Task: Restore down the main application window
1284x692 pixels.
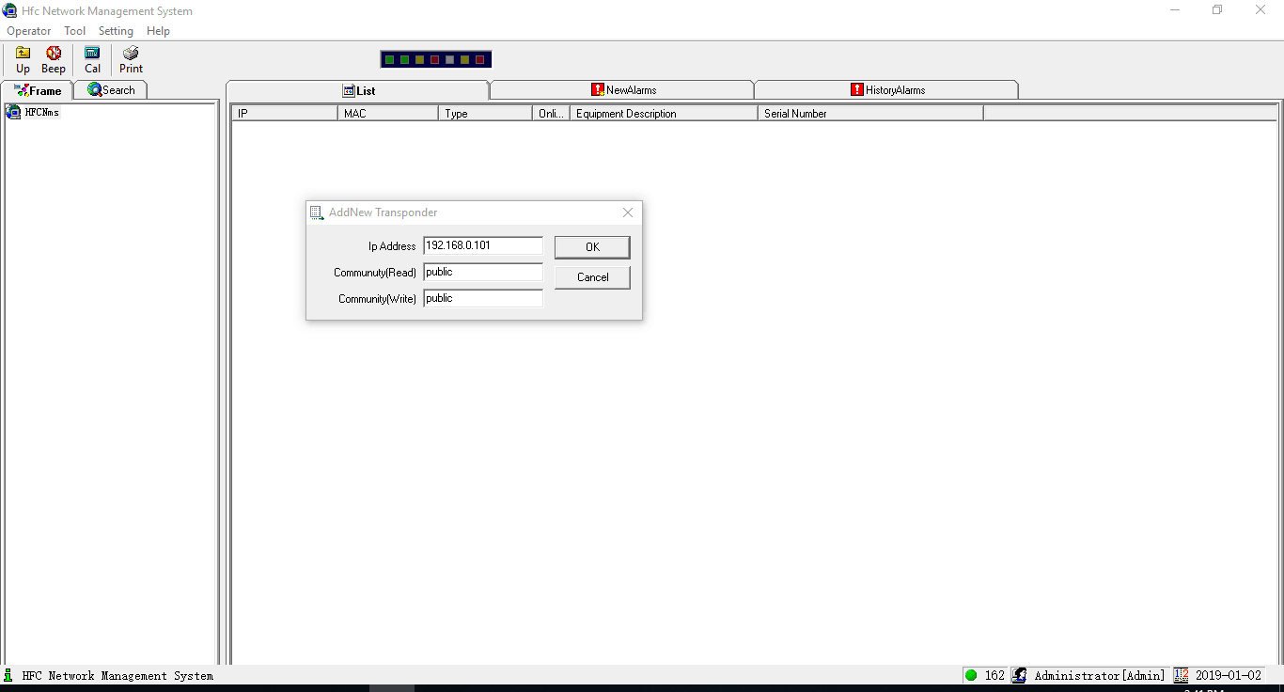Action: pos(1217,10)
